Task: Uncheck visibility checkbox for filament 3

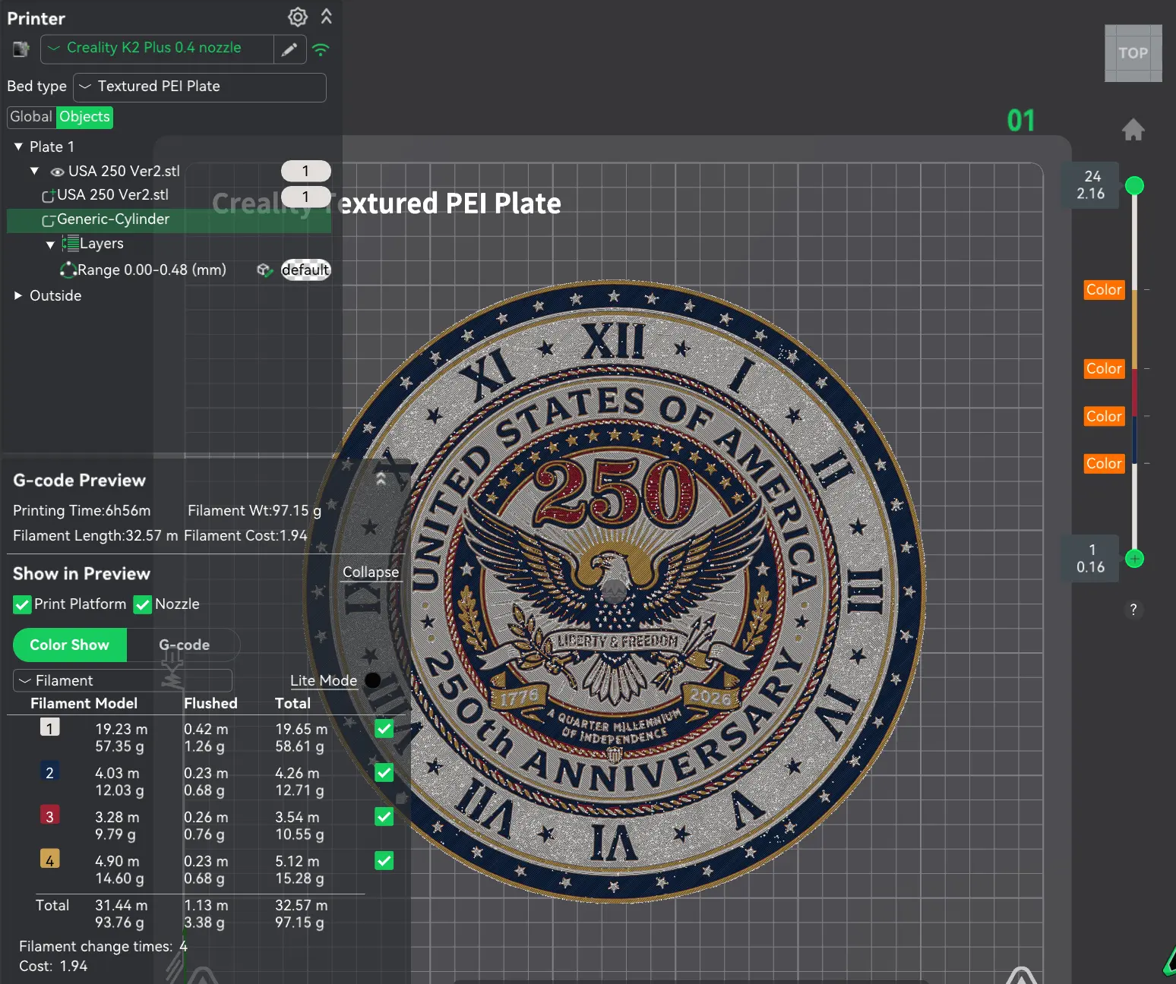Action: 384,817
